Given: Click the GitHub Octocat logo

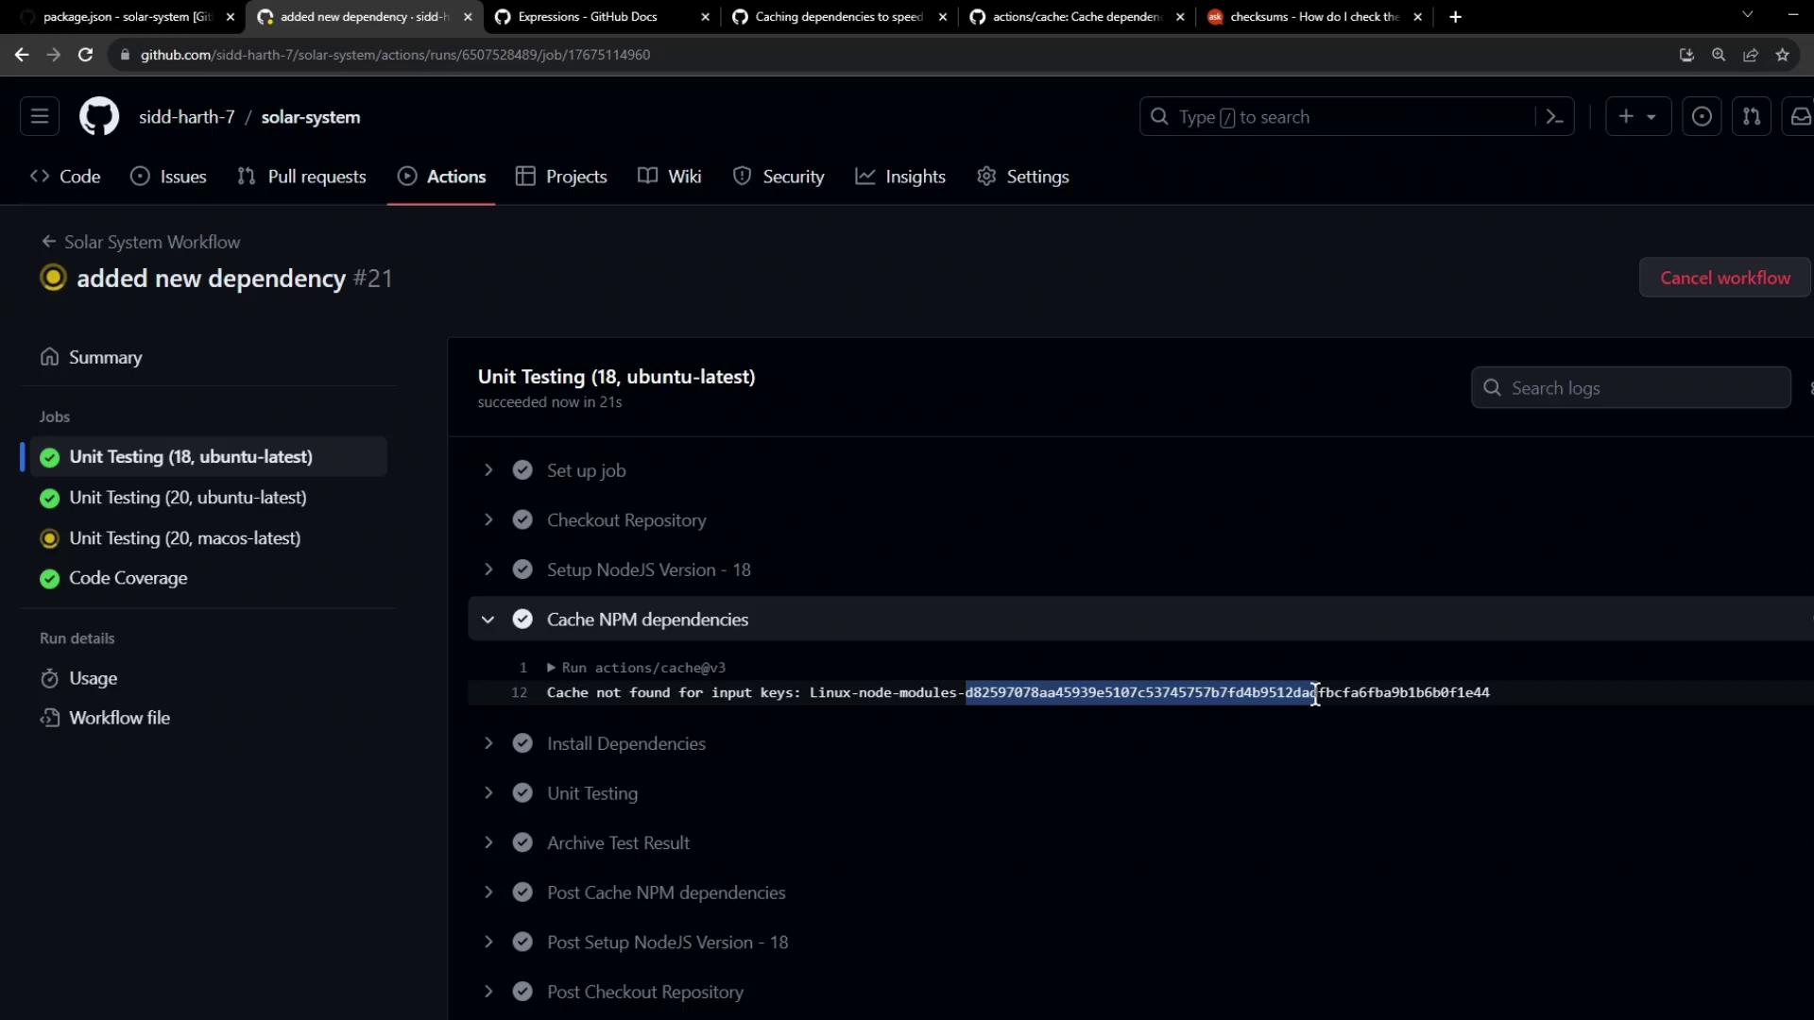Looking at the screenshot, I should (98, 117).
